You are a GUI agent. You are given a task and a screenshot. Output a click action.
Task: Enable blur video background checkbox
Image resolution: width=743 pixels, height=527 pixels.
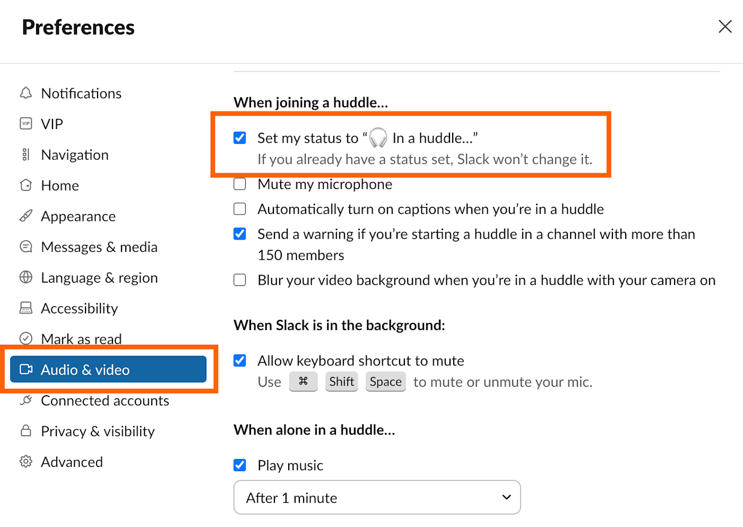tap(240, 280)
